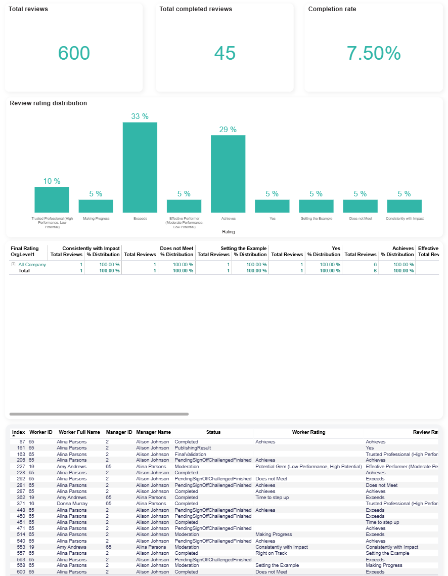Click the Completion rate 7.50% value
448x576 pixels.
pos(373,53)
